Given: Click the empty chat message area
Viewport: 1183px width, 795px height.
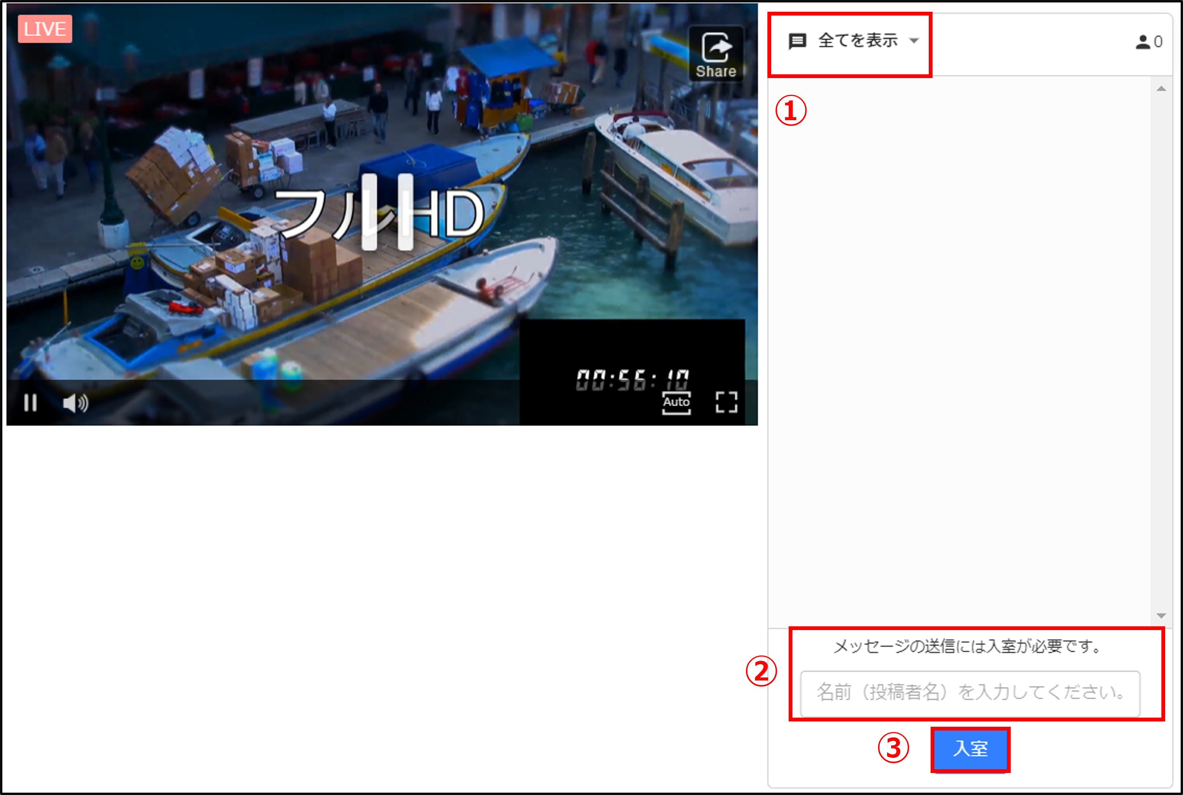Looking at the screenshot, I should [959, 352].
